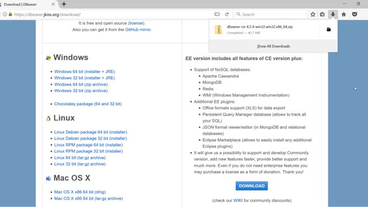Toggle reader view icon in address bar
Screen dimensions: 368x207
tap(217, 14)
